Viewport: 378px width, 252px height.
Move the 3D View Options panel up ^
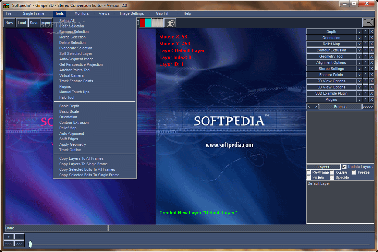coord(365,87)
